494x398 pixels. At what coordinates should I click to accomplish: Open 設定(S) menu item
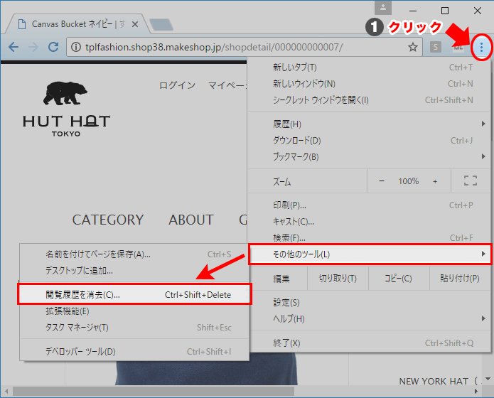[x=369, y=303]
